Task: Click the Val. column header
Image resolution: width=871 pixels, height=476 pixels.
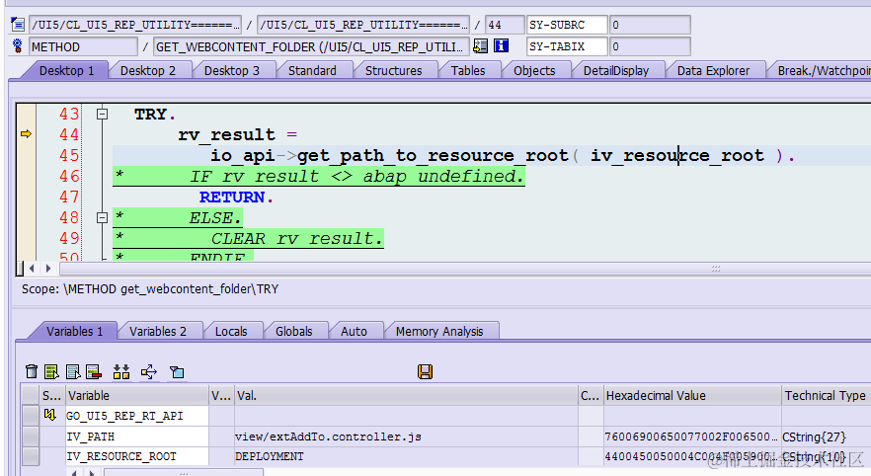Action: pyautogui.click(x=406, y=395)
